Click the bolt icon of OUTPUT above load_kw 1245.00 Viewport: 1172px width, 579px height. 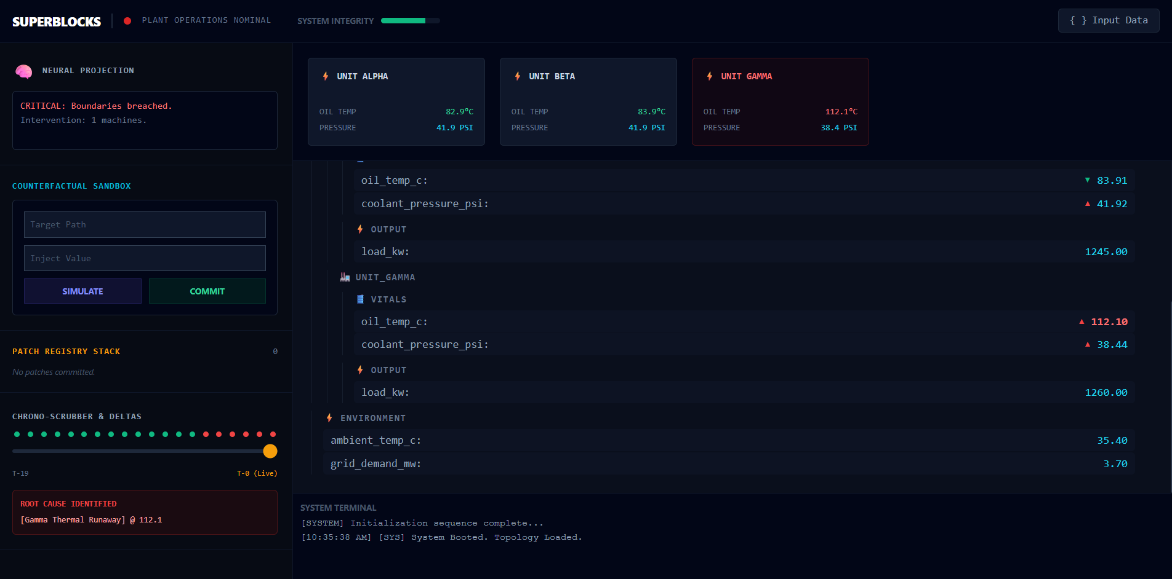click(x=360, y=229)
